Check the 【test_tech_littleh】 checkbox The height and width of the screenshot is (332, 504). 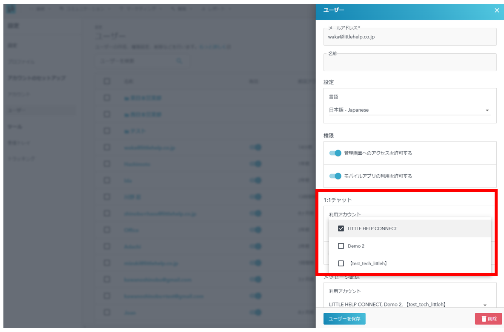tap(341, 263)
